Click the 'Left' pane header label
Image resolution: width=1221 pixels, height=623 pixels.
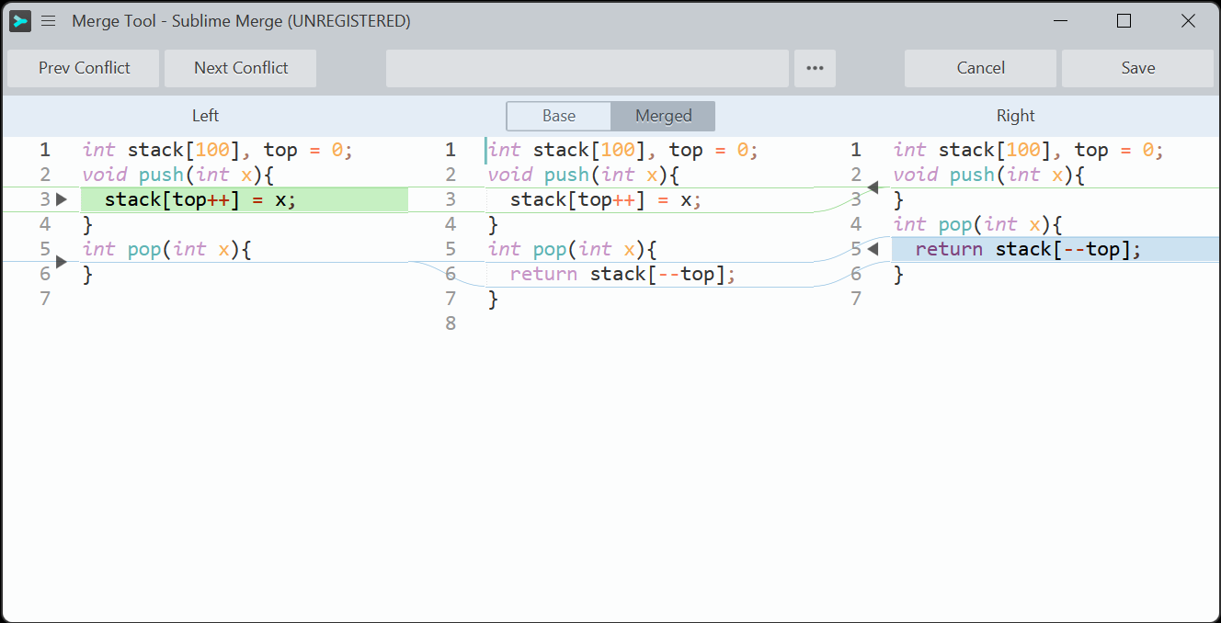[205, 116]
